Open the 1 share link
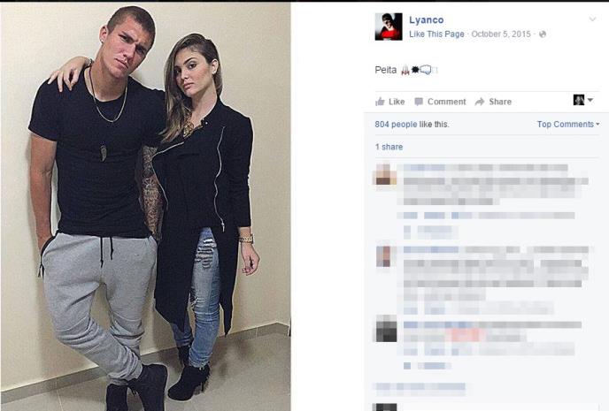 (x=389, y=147)
